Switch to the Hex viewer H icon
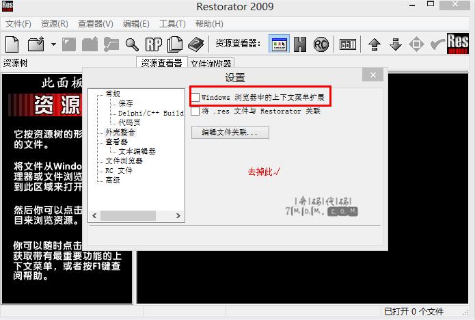 (x=300, y=44)
